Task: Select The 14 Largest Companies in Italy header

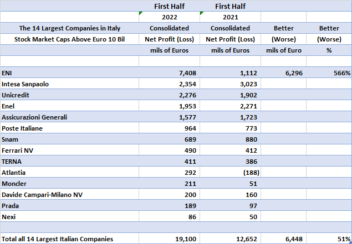Action: 70,28
